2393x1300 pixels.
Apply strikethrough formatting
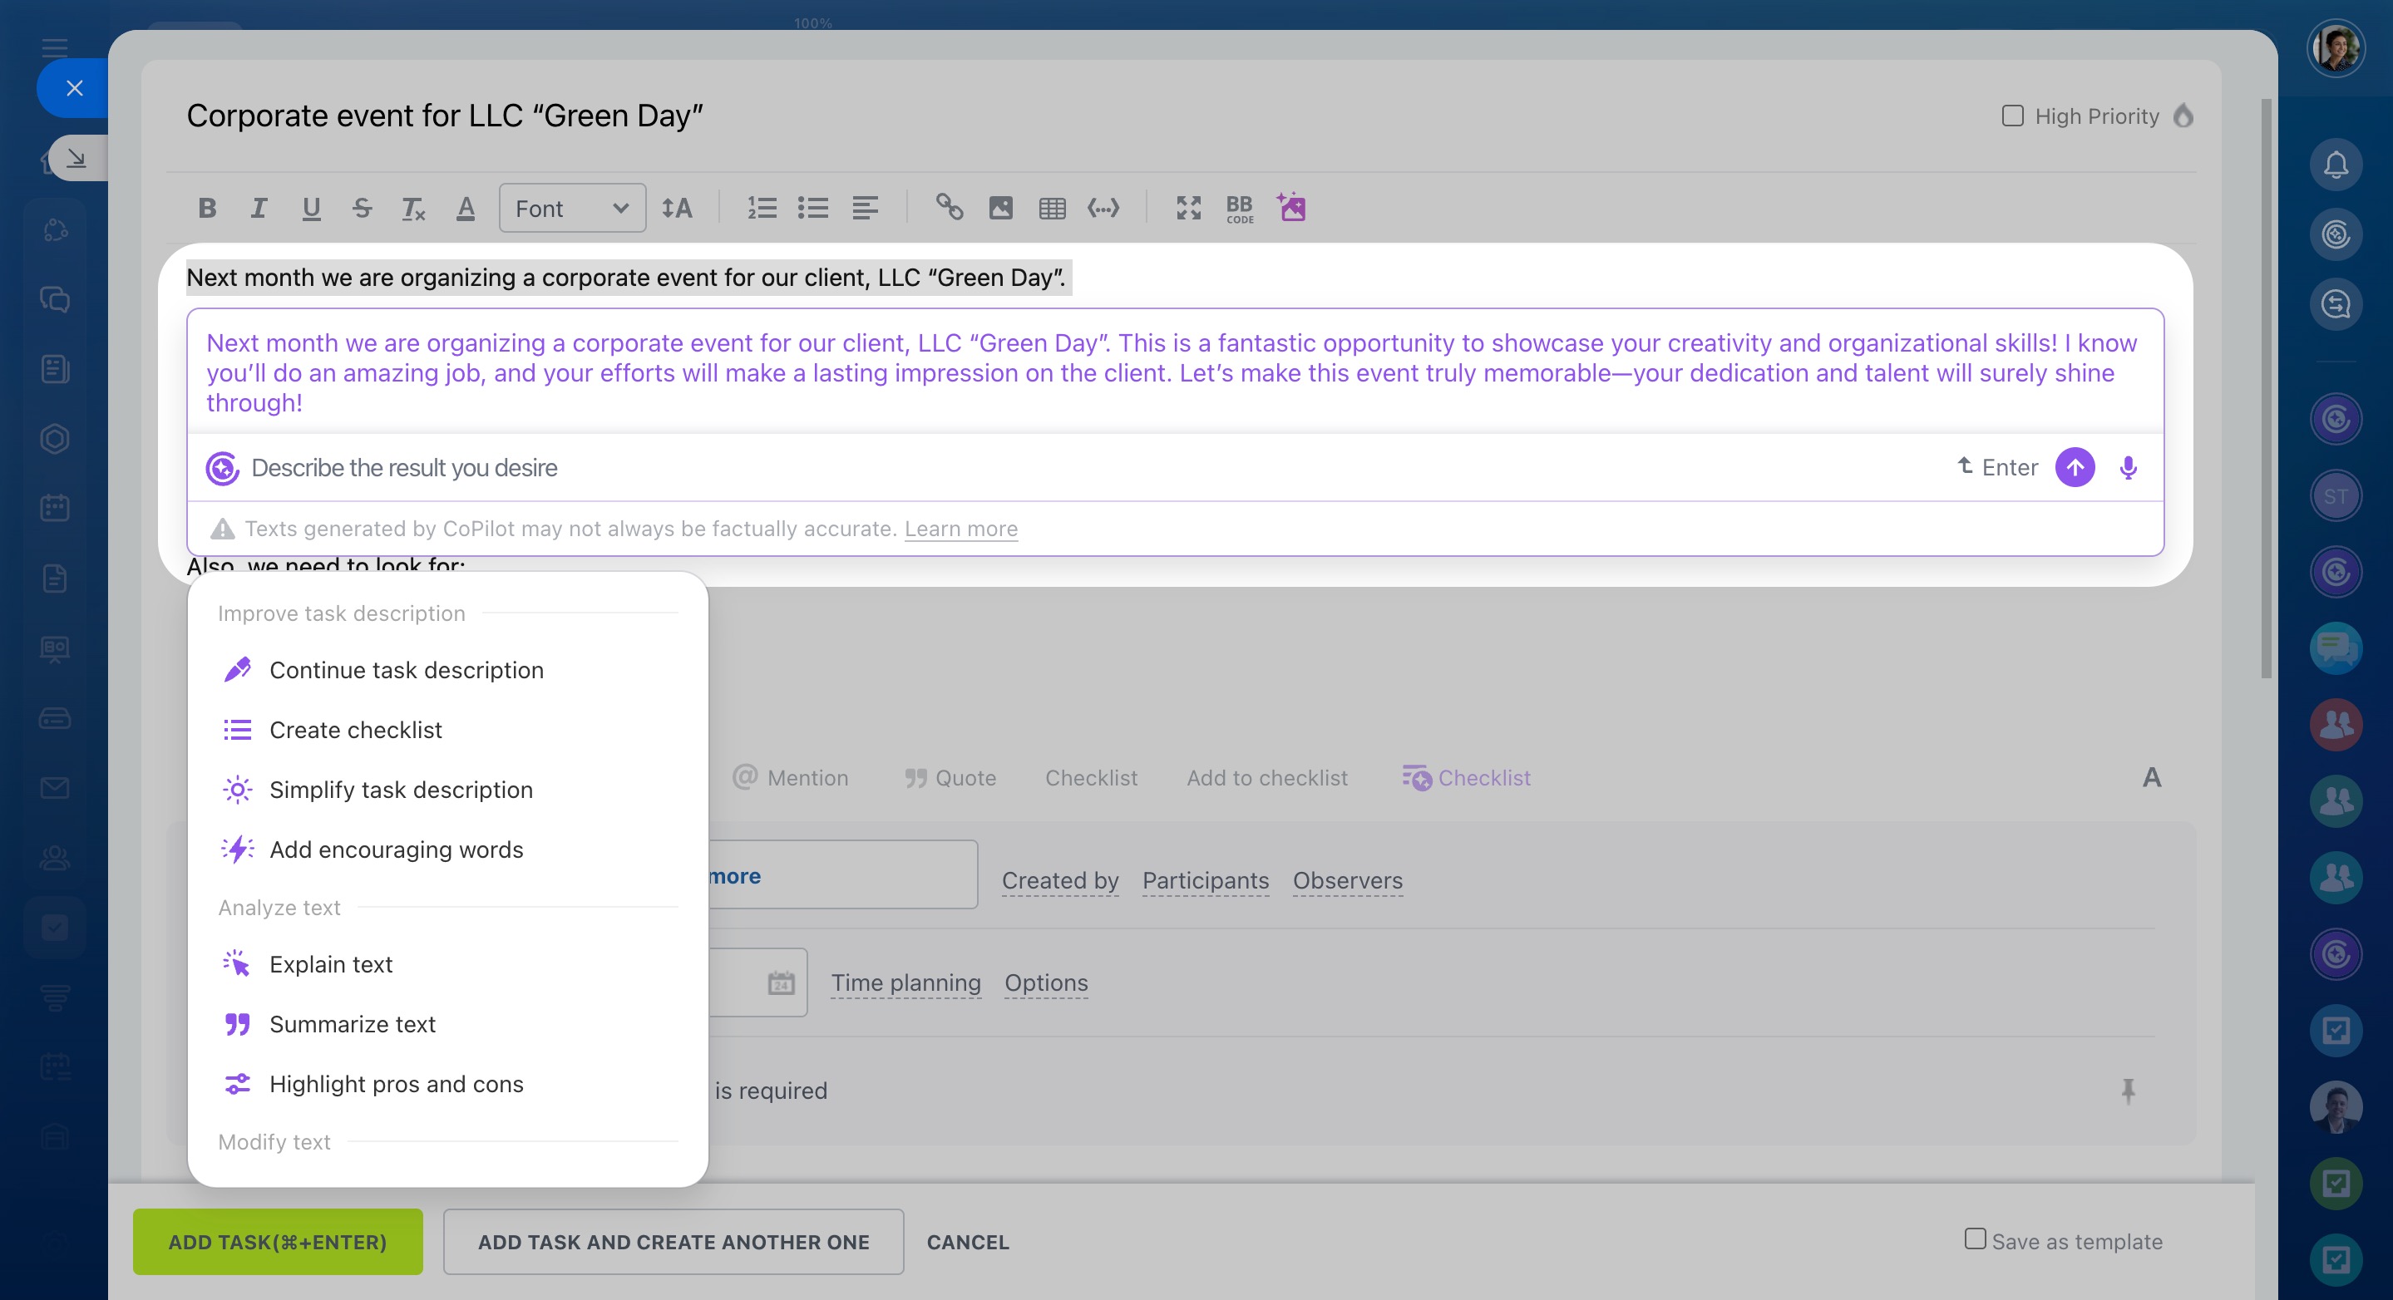(x=363, y=208)
